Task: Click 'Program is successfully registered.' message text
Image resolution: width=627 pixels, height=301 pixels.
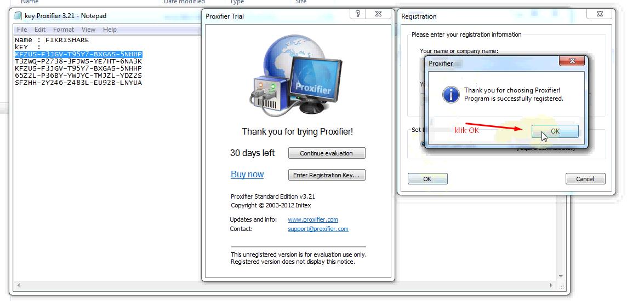Action: pos(514,99)
